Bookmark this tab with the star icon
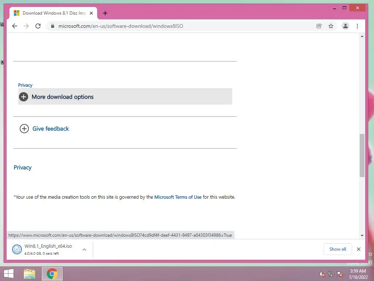This screenshot has width=374, height=281. [x=331, y=26]
